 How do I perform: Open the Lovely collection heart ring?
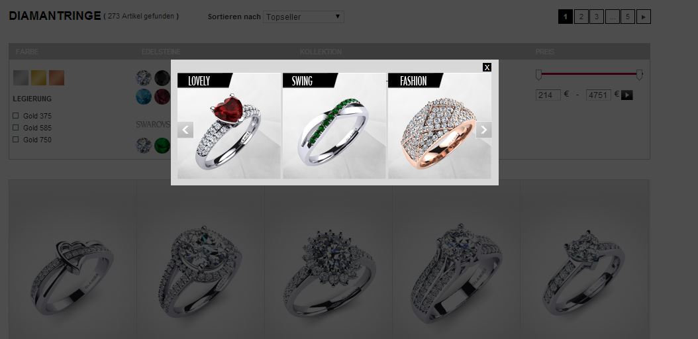[229, 126]
